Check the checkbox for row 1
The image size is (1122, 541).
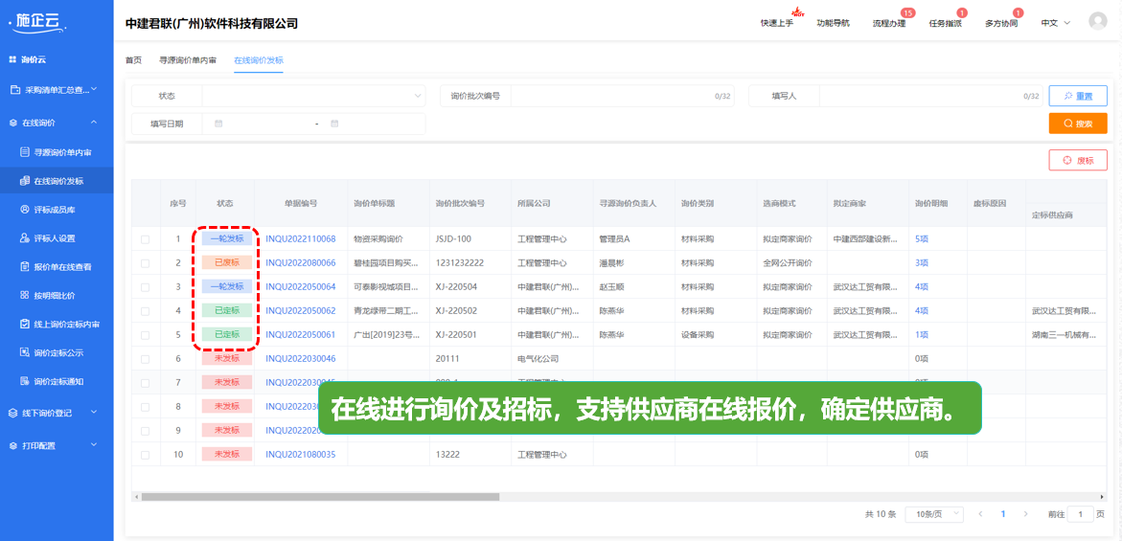point(146,239)
